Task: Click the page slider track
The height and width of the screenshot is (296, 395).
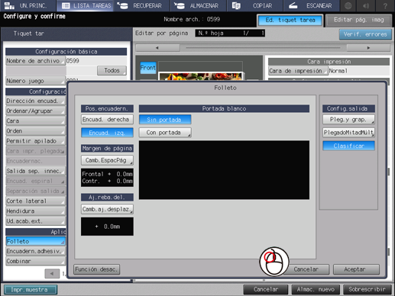Action: point(263,47)
